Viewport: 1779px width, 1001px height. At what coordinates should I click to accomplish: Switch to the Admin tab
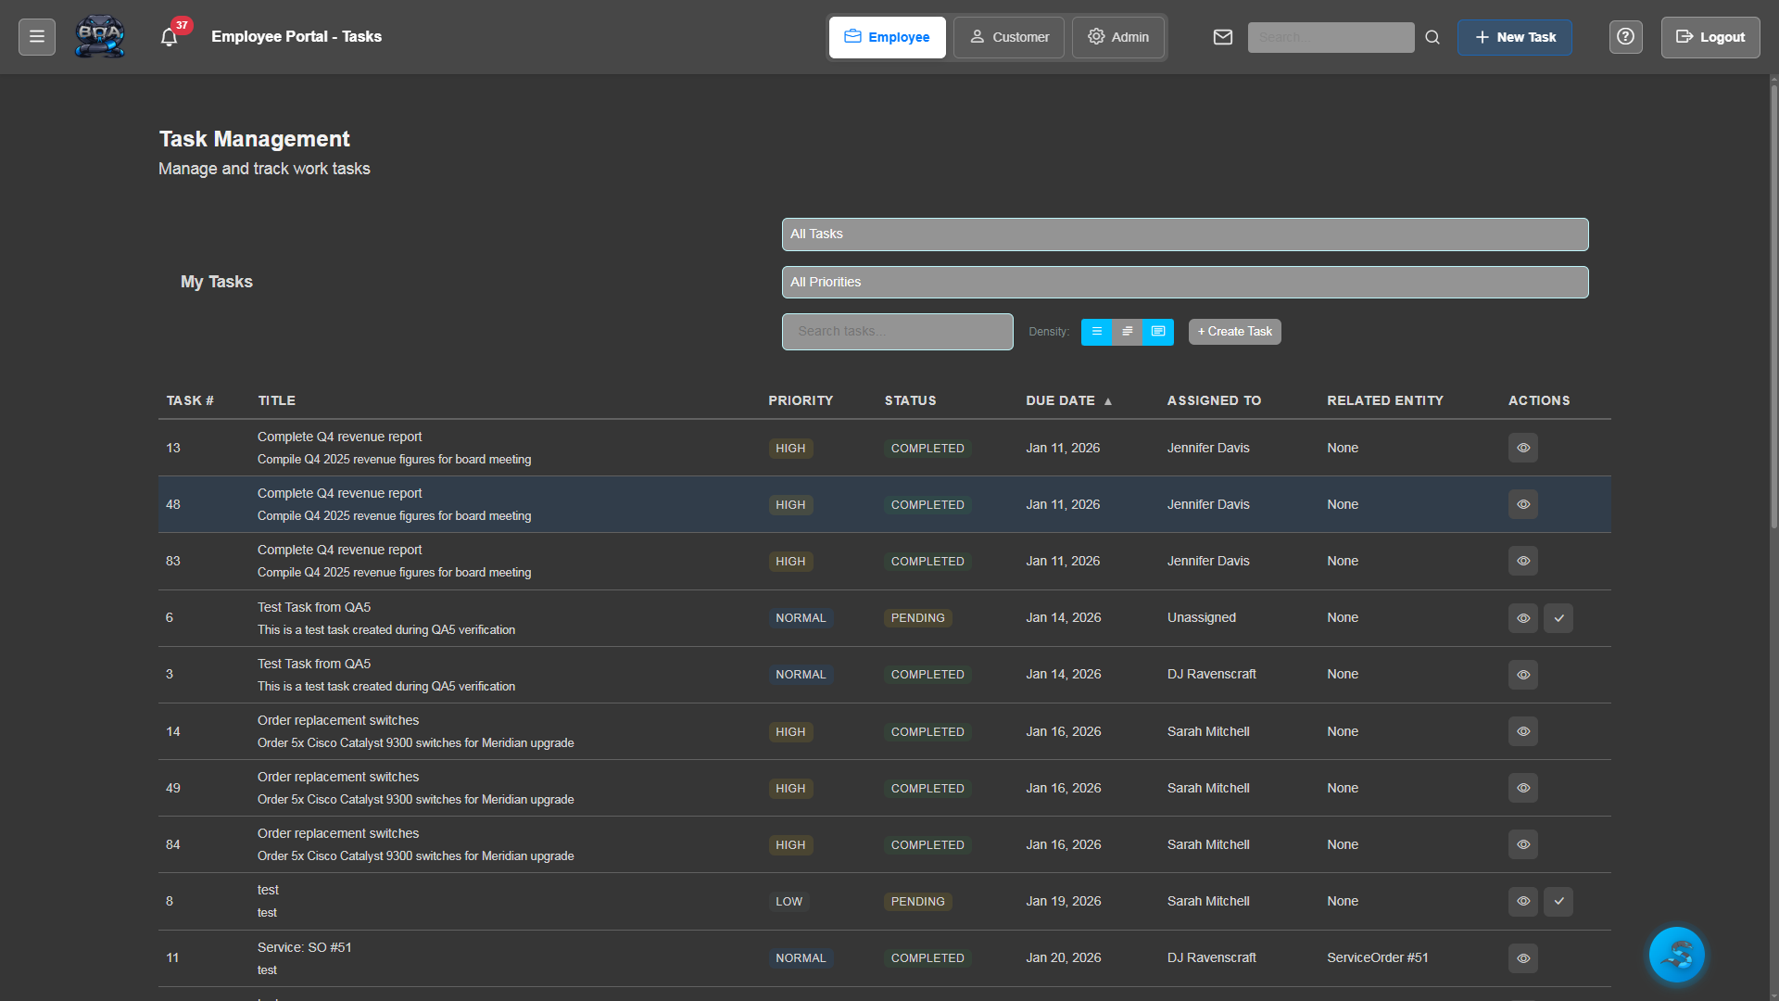click(1117, 37)
